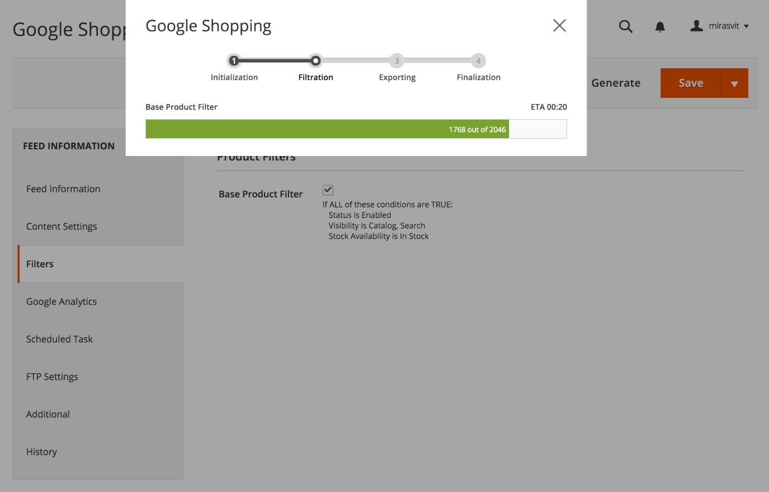
Task: Open the History section
Action: click(x=41, y=452)
